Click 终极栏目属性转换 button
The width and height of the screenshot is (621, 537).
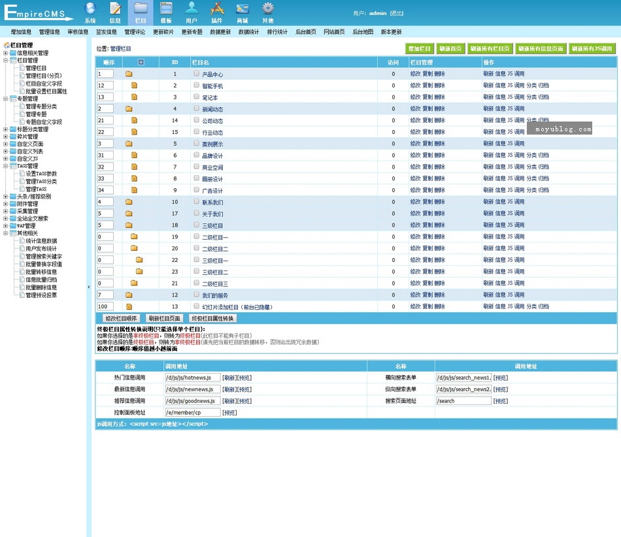coord(212,319)
